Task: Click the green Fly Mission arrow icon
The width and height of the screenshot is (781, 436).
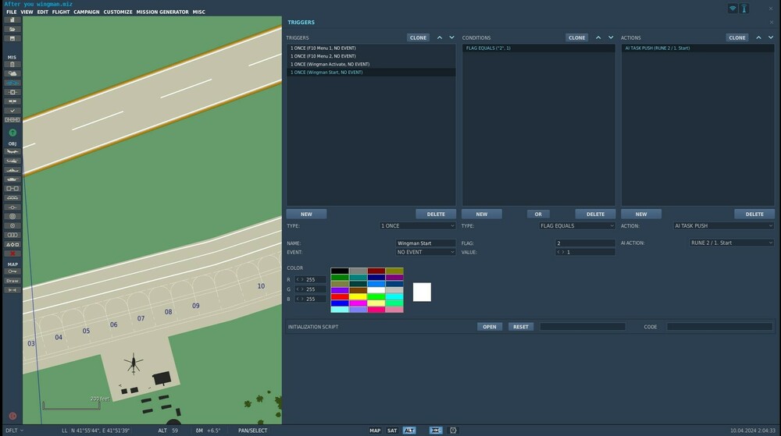Action: tap(12, 133)
